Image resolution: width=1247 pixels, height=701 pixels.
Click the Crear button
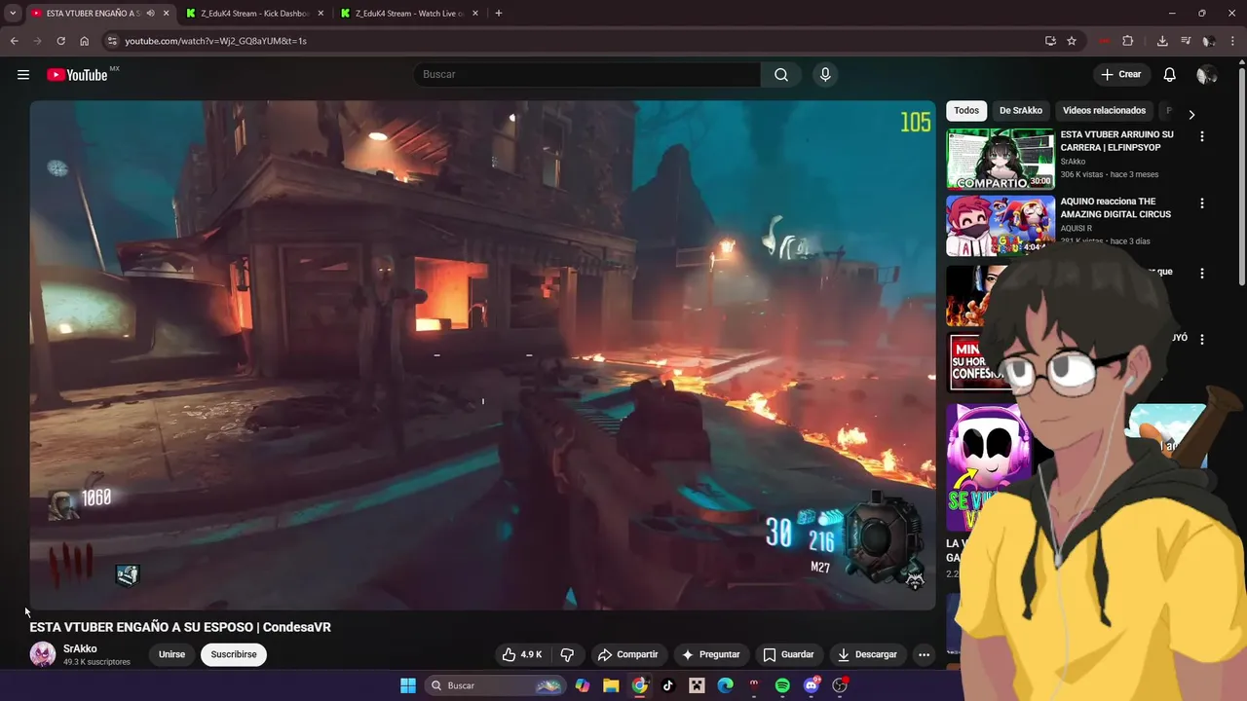point(1120,75)
